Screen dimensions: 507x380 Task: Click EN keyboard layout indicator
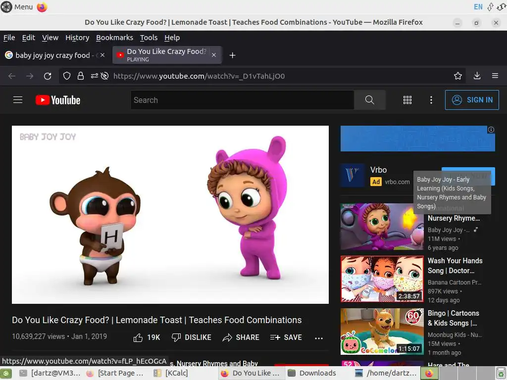tap(478, 7)
